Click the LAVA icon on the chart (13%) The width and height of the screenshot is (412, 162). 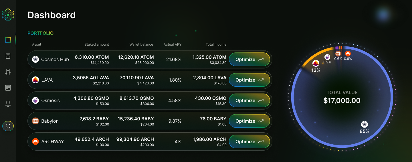(x=316, y=63)
